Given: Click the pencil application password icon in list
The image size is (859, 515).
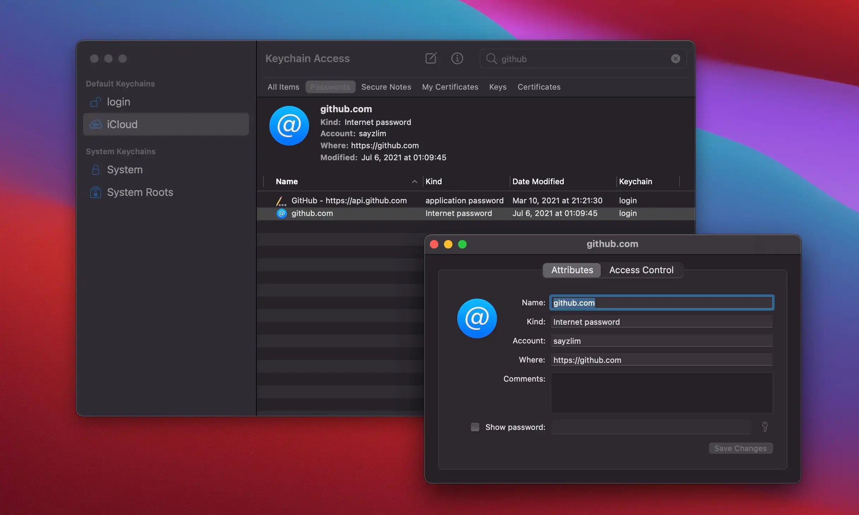Looking at the screenshot, I should pos(281,201).
